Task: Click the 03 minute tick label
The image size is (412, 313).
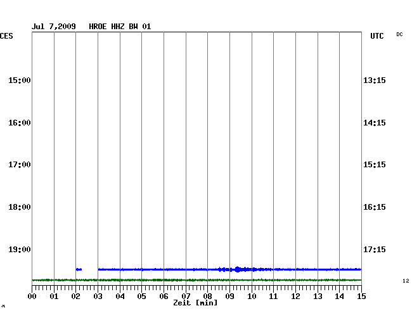Action: 98,297
